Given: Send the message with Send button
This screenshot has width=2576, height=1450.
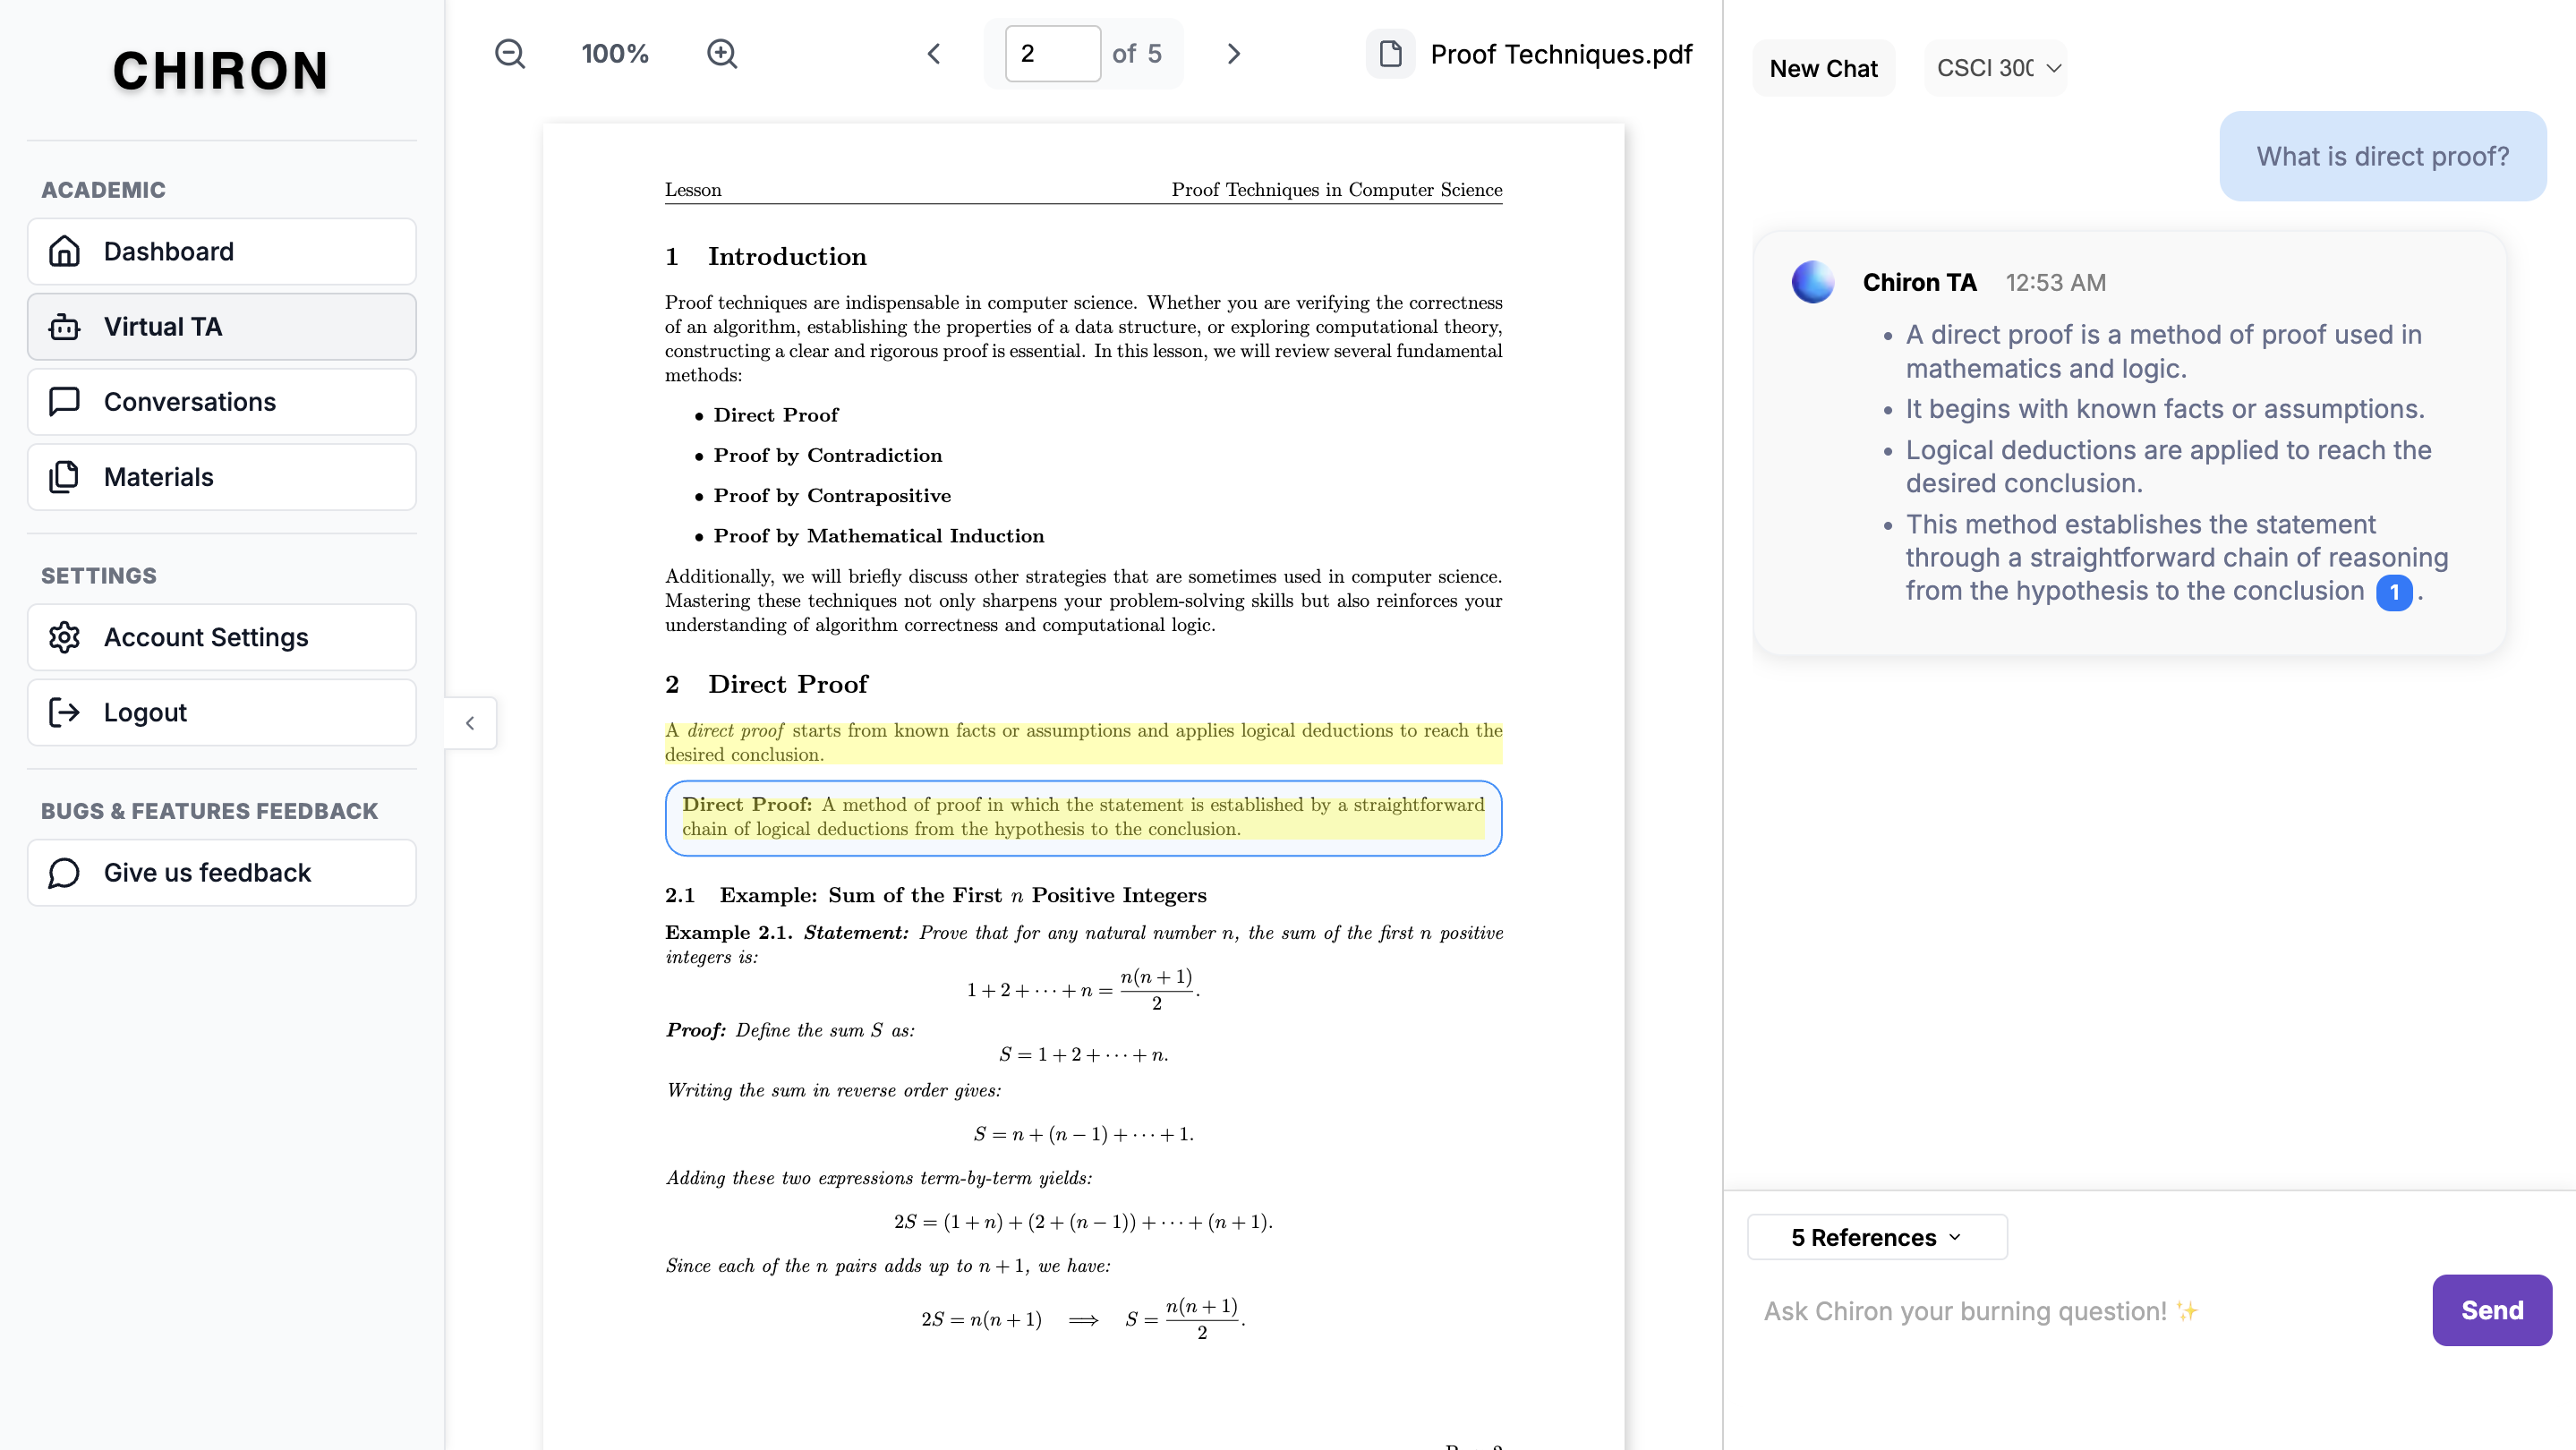Looking at the screenshot, I should point(2492,1310).
